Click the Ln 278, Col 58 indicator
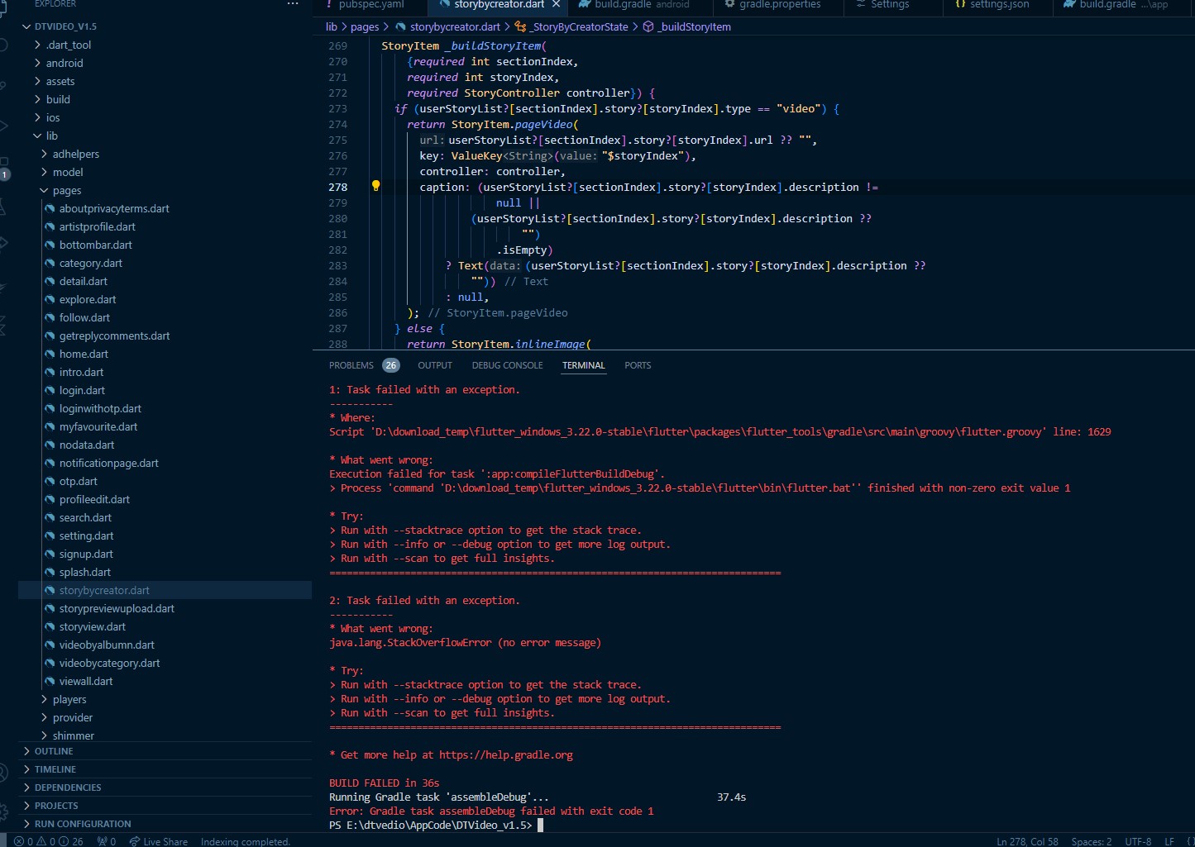The width and height of the screenshot is (1195, 847). (x=1027, y=841)
